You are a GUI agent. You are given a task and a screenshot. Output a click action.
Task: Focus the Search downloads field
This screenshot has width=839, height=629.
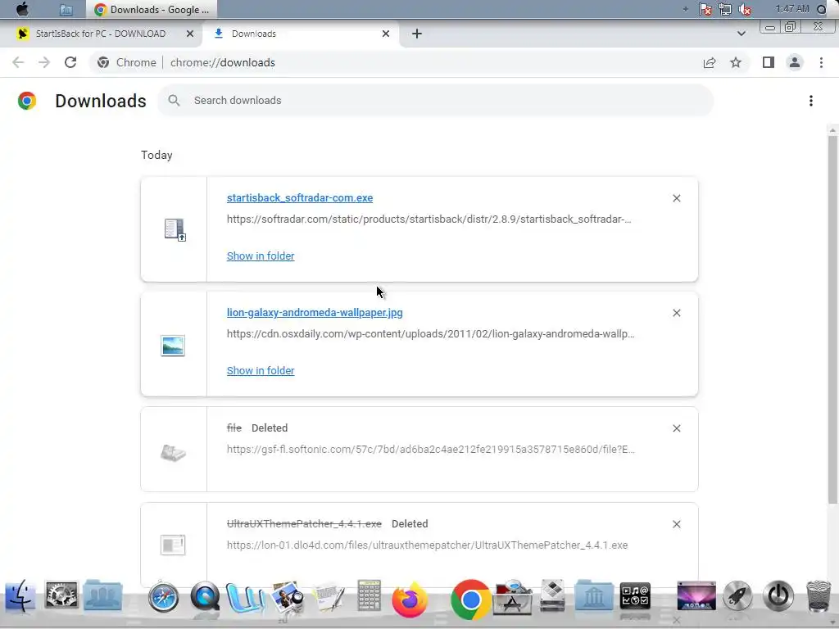pos(436,101)
